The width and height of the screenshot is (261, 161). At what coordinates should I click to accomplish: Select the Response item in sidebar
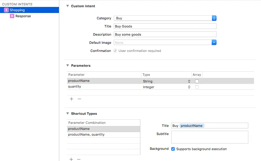point(23,16)
